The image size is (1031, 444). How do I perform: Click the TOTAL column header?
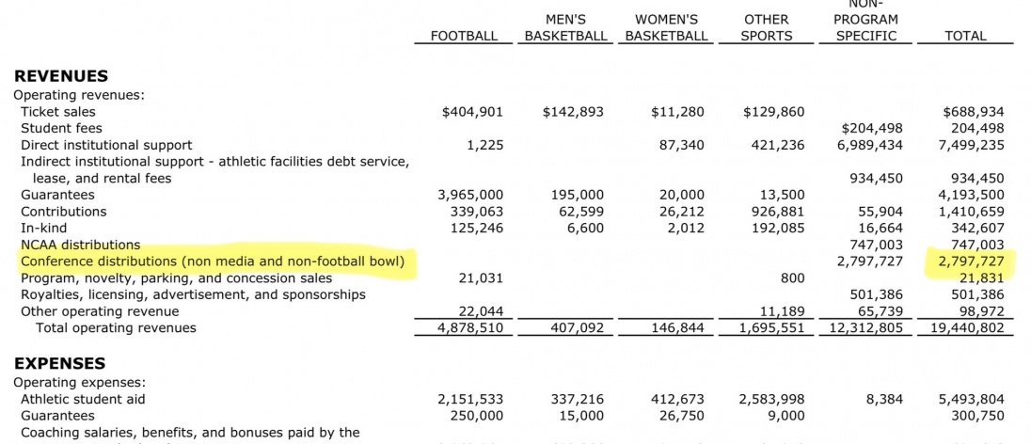coord(965,36)
